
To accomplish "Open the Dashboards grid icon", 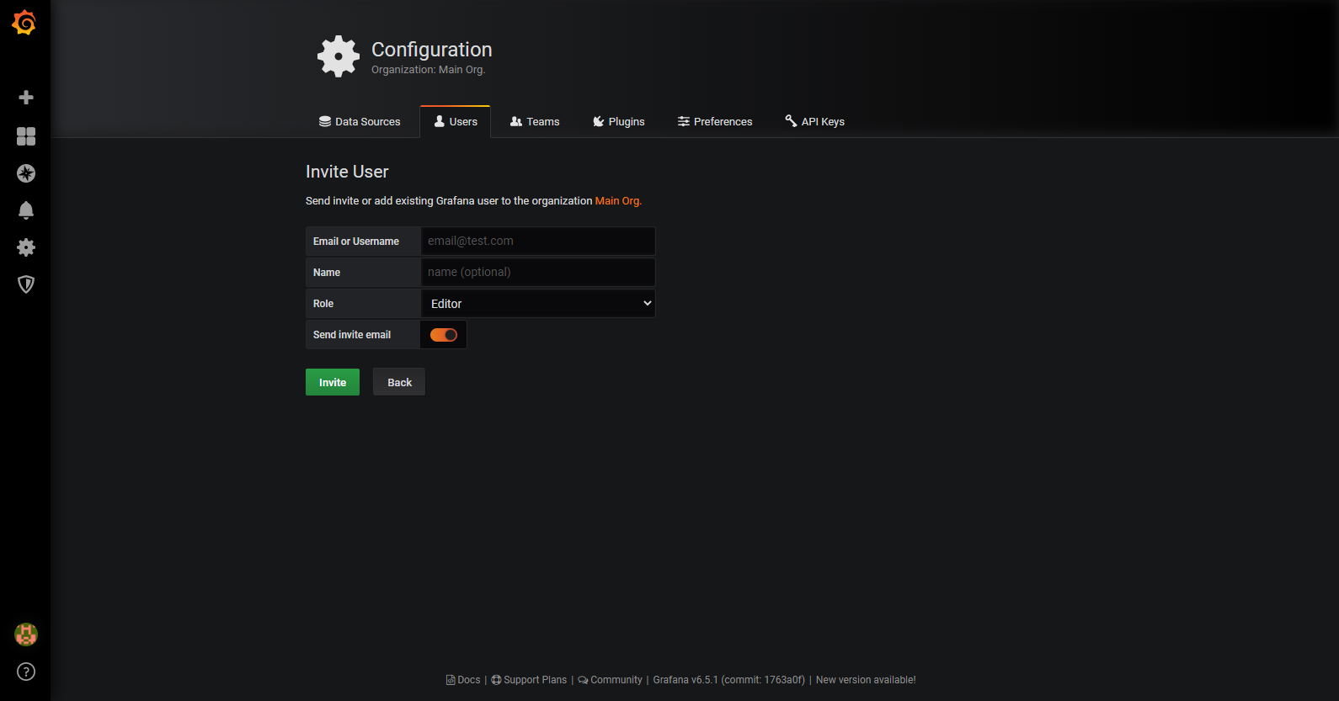I will tap(26, 136).
